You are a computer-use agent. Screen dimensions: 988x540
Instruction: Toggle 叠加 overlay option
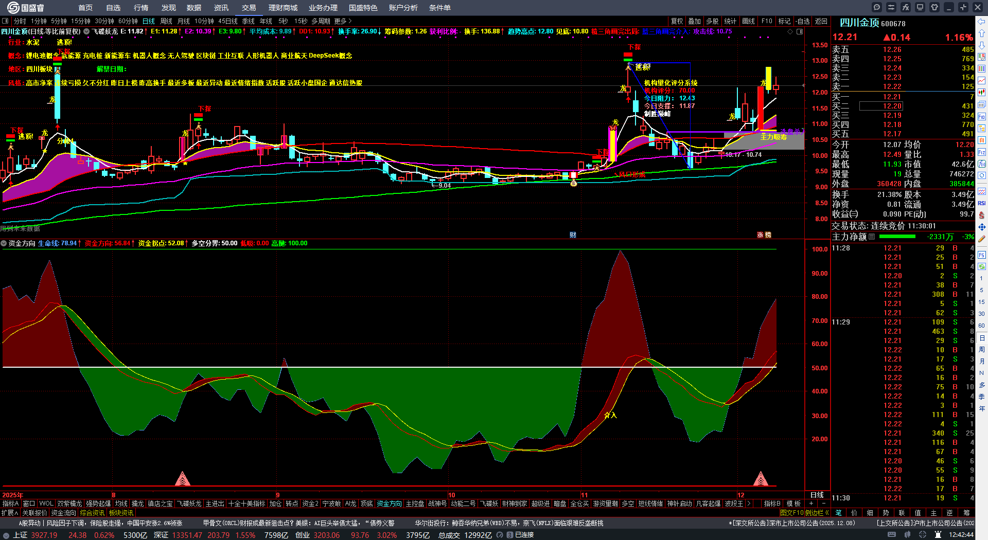[x=695, y=21]
